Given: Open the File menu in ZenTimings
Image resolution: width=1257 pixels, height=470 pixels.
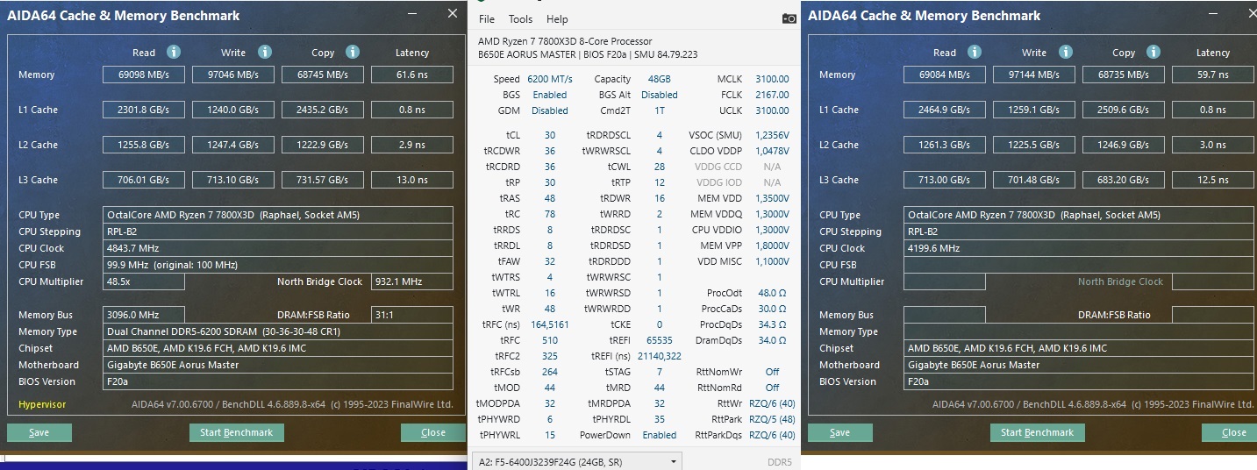Looking at the screenshot, I should (x=487, y=19).
